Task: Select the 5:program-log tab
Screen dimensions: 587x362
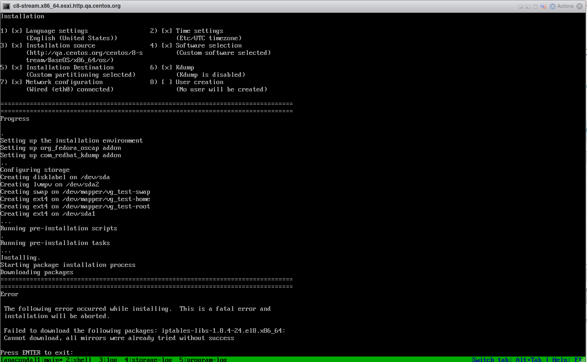Action: [203, 359]
